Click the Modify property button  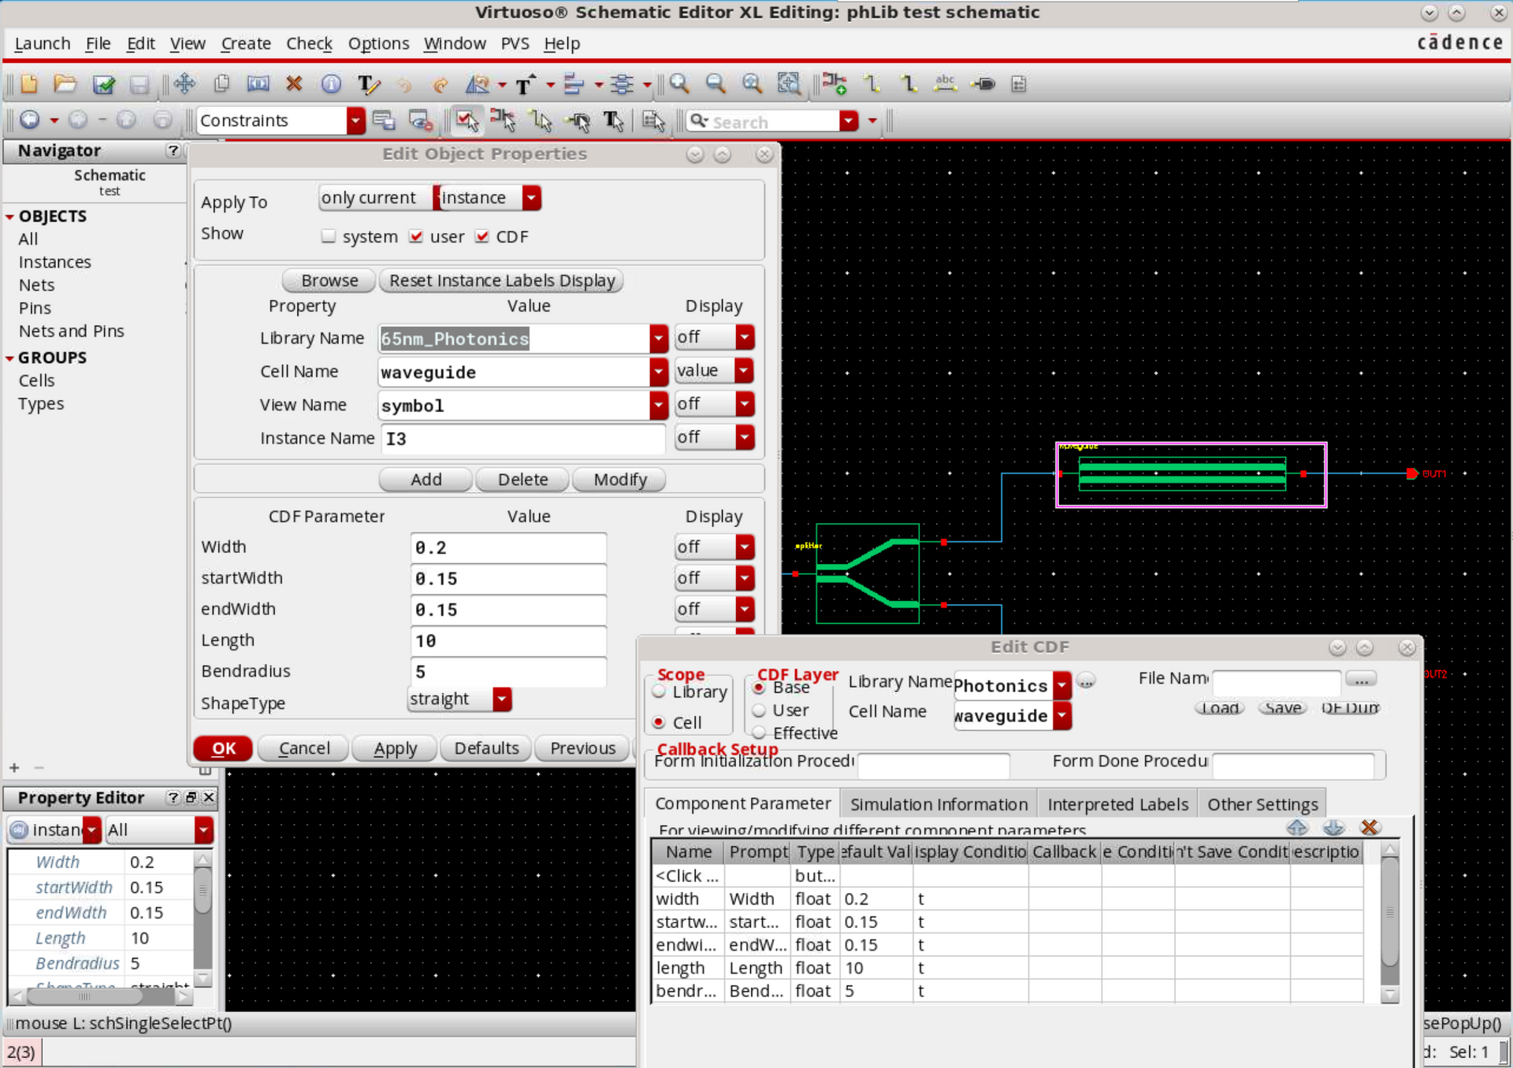point(620,480)
